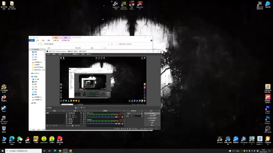This screenshot has height=153, width=273.
Task: Move source down in Sources dock
Action: [79, 125]
